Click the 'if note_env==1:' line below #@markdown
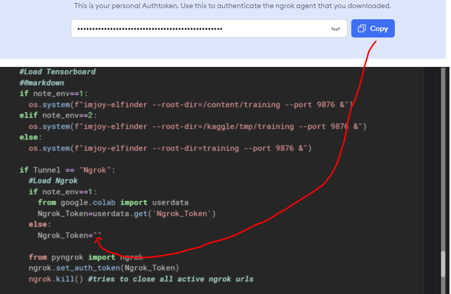This screenshot has height=294, width=451. [x=54, y=94]
